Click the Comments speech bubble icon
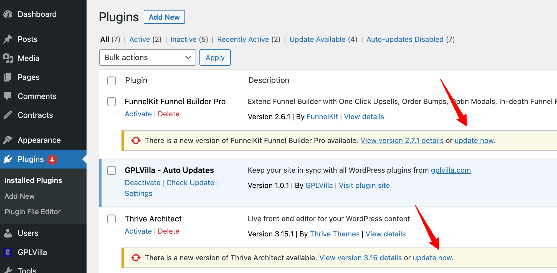This screenshot has width=557, height=273. coord(8,96)
